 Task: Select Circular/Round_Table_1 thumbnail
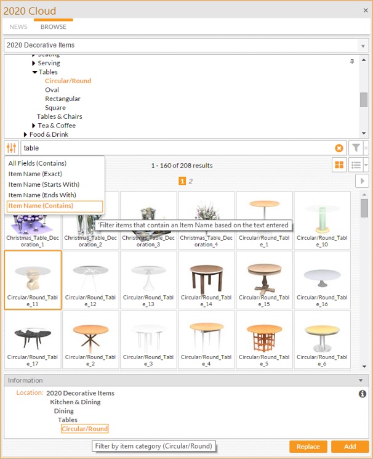[x=264, y=221]
